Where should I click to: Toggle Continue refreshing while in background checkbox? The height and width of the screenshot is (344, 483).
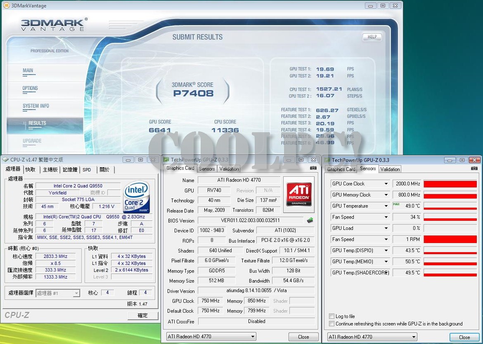pyautogui.click(x=331, y=324)
